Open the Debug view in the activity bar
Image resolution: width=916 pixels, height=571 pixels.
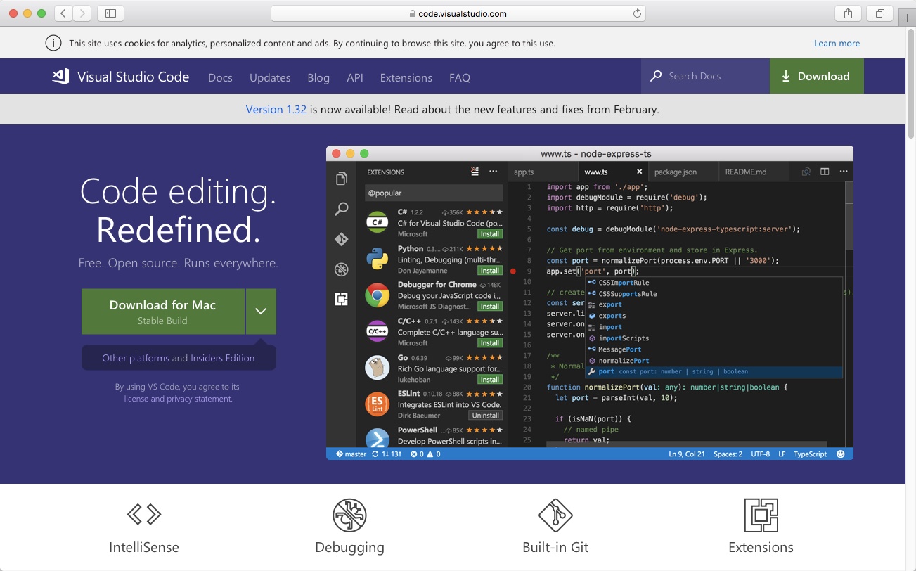[342, 269]
